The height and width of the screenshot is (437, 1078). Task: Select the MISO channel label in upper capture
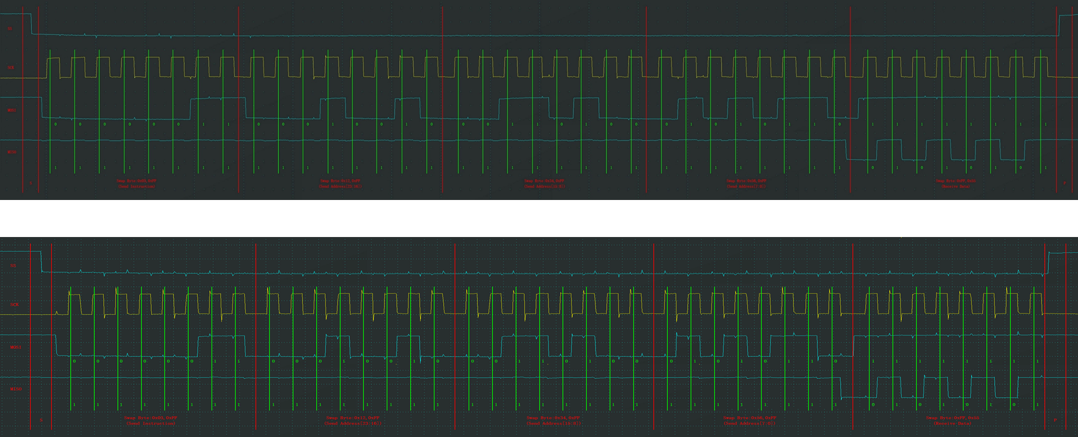point(11,152)
